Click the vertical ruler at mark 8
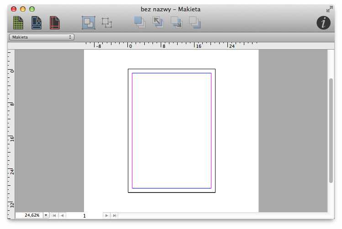This screenshot has width=342, height=229. pyautogui.click(x=12, y=104)
